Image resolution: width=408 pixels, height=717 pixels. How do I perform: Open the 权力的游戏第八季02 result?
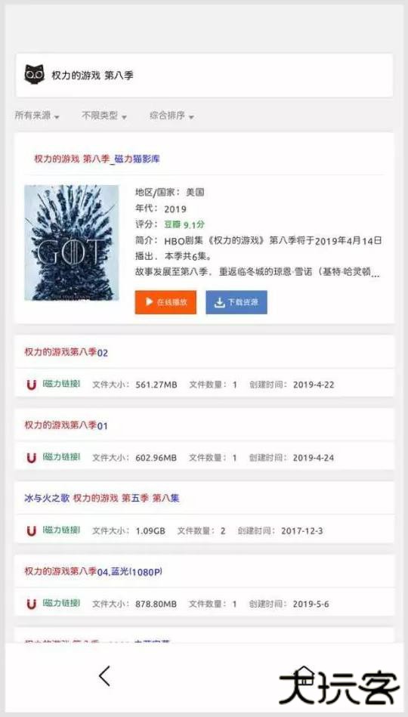click(x=66, y=352)
